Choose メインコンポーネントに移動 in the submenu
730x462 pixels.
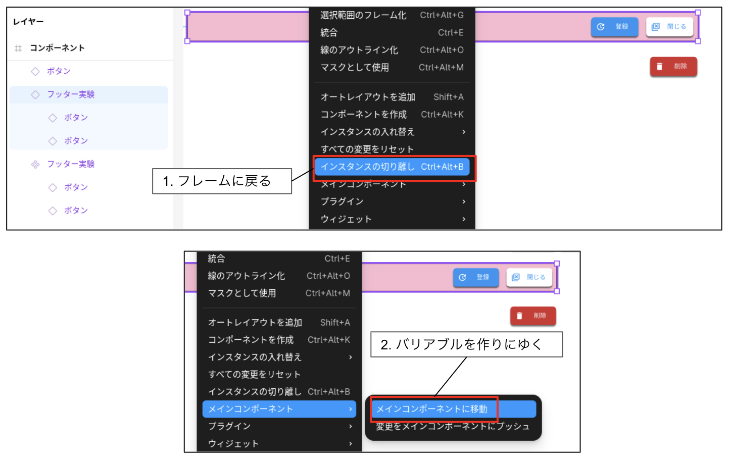[453, 409]
